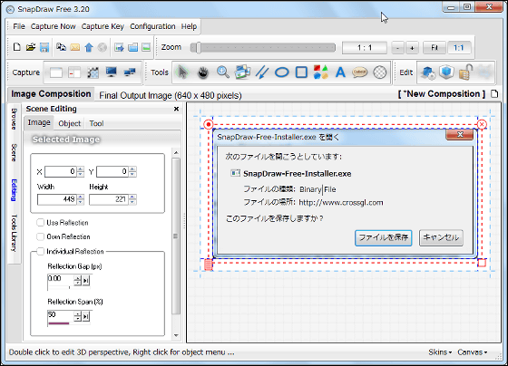Select the arrow pointer tool
The width and height of the screenshot is (508, 366).
pos(183,72)
